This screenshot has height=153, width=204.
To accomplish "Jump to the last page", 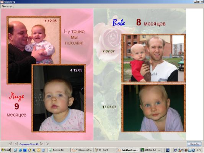I will [47, 144].
